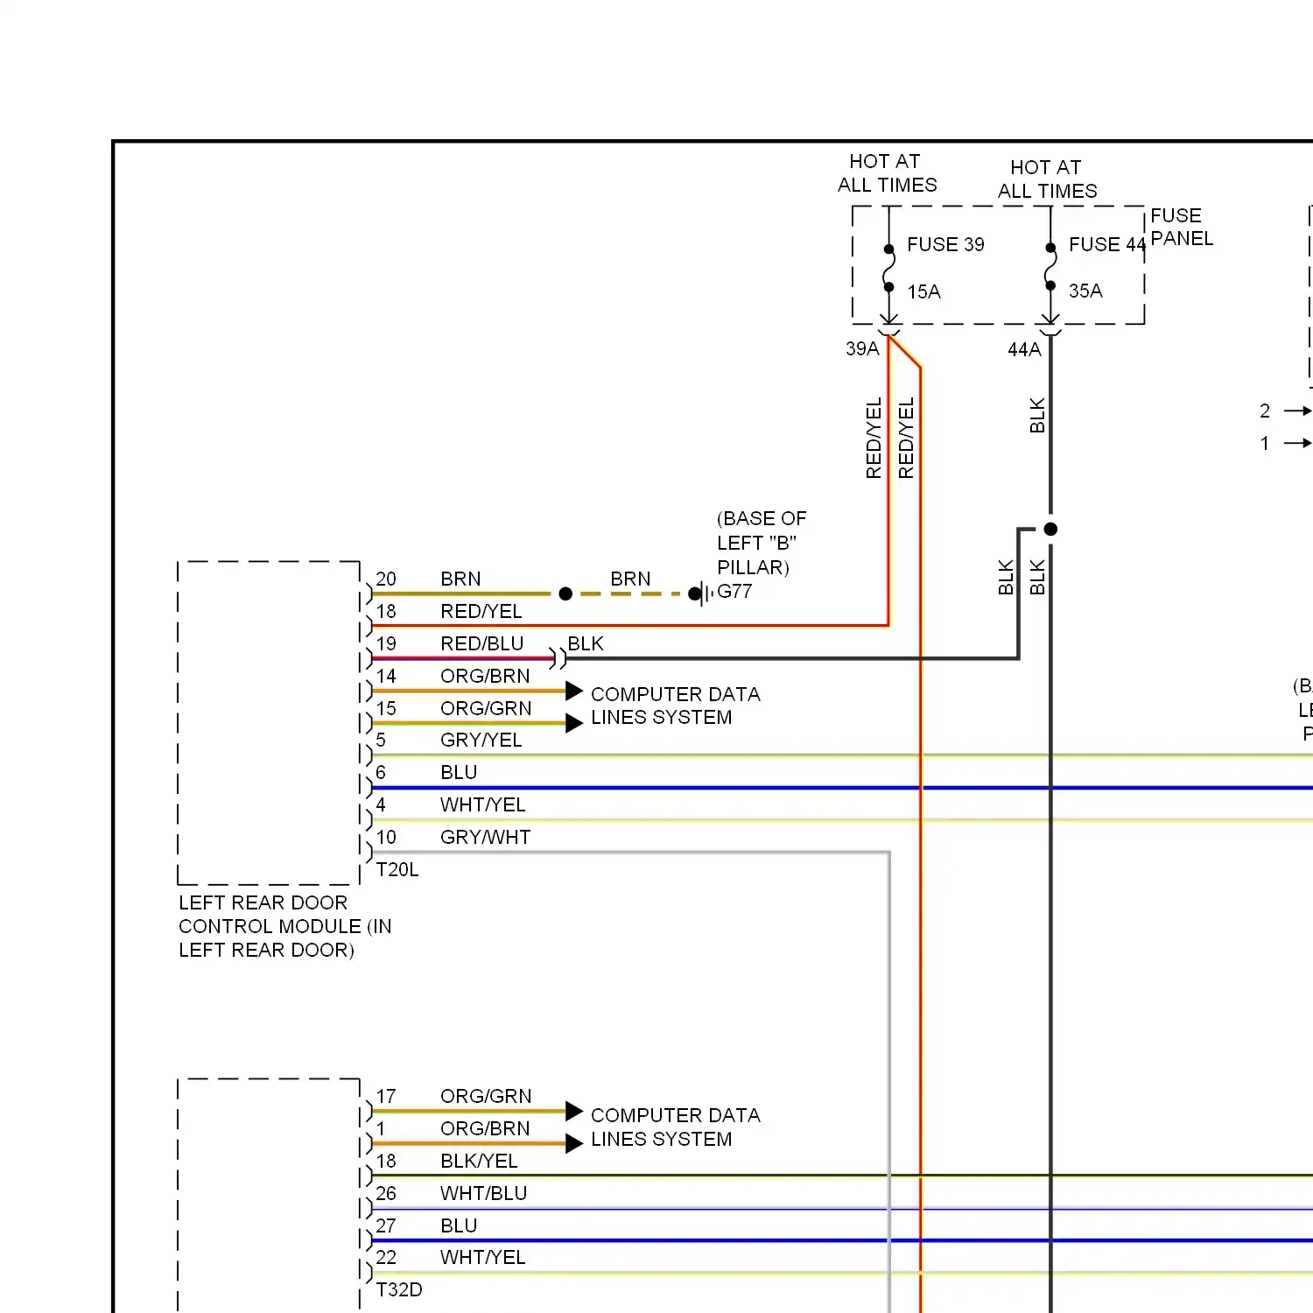
Task: Select the 15A fuse rating text
Action: 923,291
